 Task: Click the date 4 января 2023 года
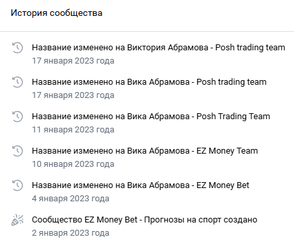coord(70,199)
